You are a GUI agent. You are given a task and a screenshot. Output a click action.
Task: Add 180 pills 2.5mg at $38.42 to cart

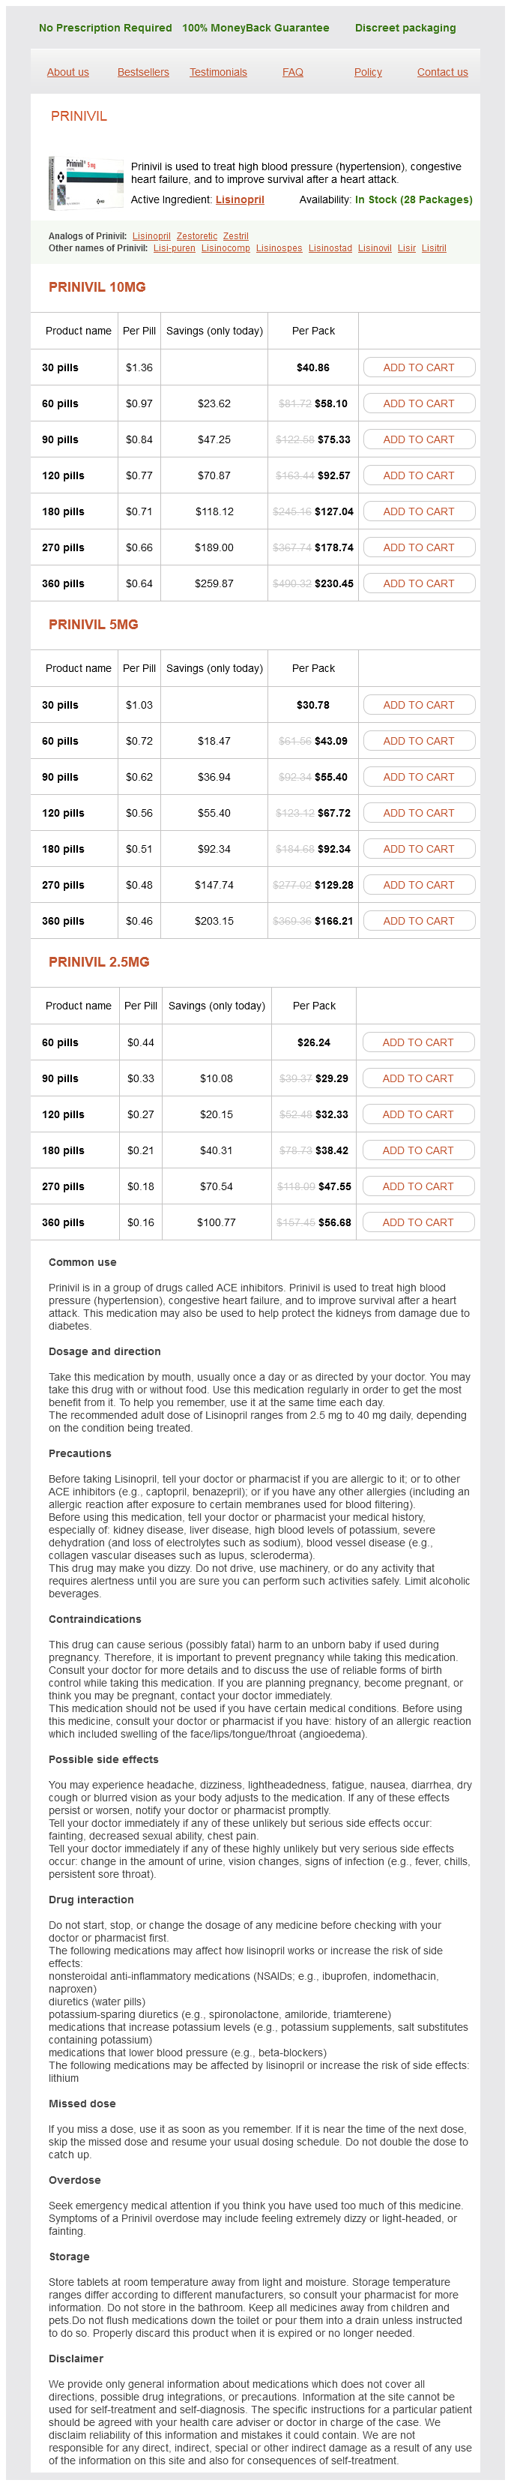(417, 1150)
